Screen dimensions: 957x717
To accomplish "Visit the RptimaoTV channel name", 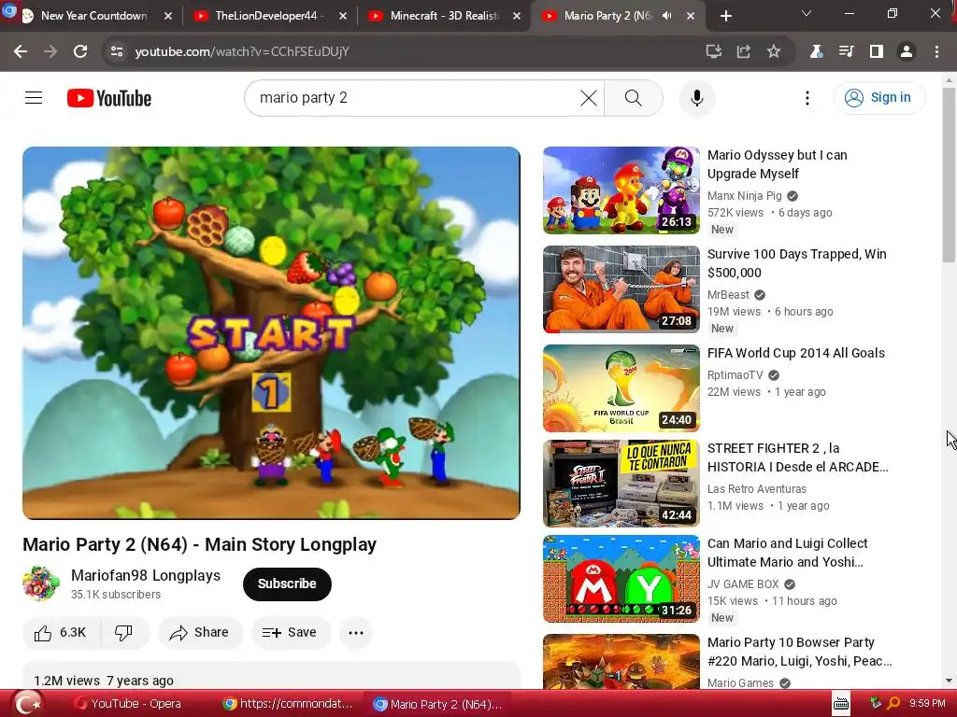I will (735, 375).
